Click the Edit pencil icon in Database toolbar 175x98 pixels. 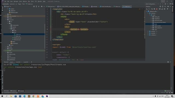(x=162, y=9)
